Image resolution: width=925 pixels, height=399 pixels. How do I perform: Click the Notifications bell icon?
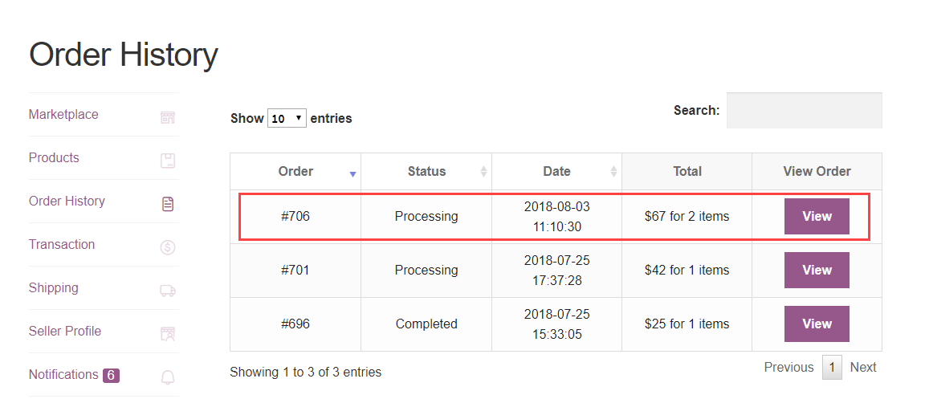click(168, 377)
